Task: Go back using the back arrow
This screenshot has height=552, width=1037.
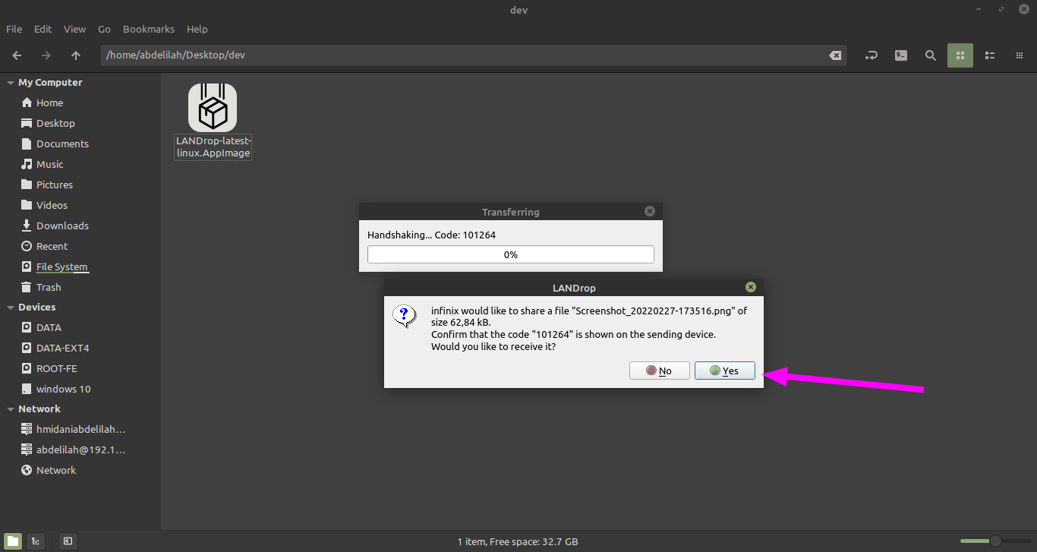Action: pos(17,55)
